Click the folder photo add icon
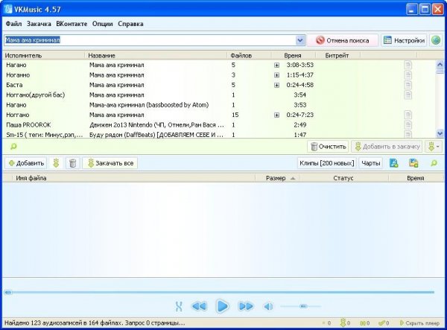Screen dimensions: 447x330 pyautogui.click(x=413, y=163)
